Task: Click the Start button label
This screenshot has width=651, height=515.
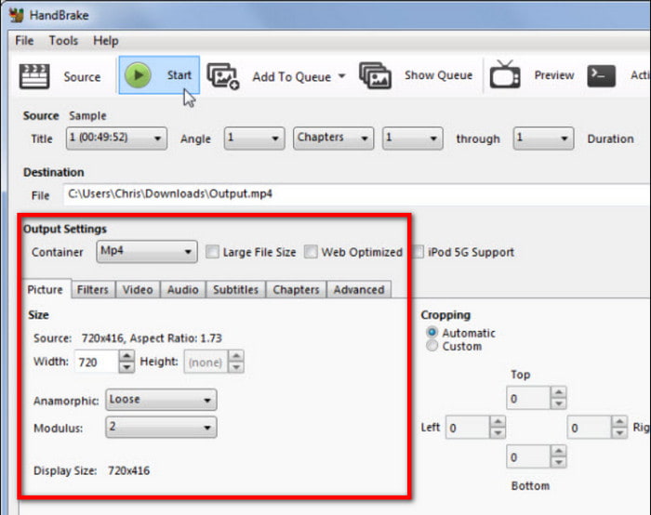Action: click(x=179, y=75)
